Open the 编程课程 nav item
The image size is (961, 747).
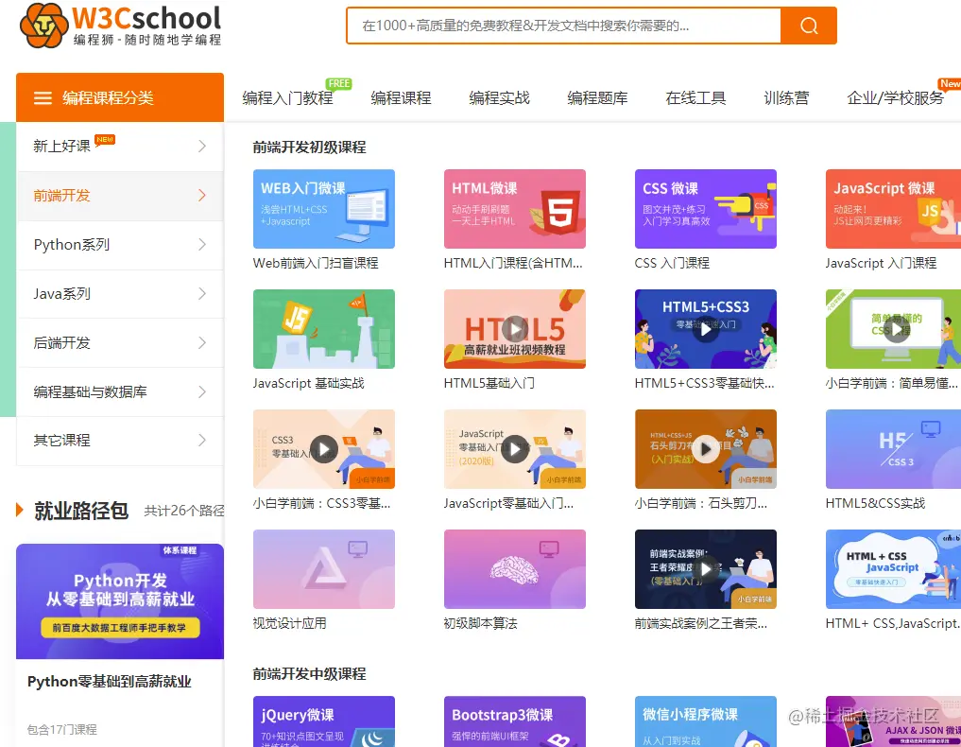401,98
